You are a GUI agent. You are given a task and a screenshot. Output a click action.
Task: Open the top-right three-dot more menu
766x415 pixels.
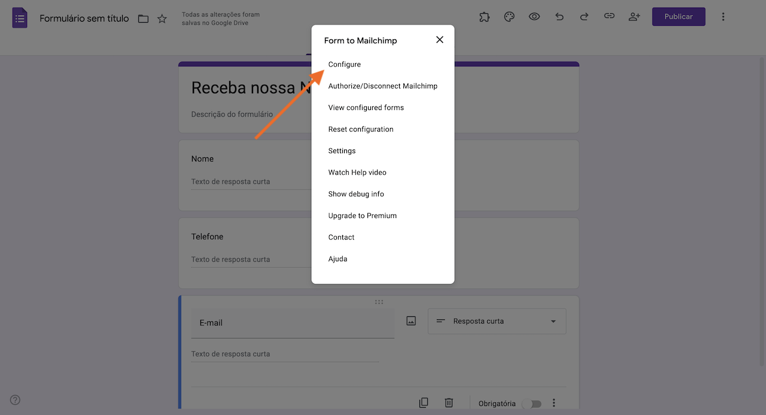pyautogui.click(x=723, y=17)
